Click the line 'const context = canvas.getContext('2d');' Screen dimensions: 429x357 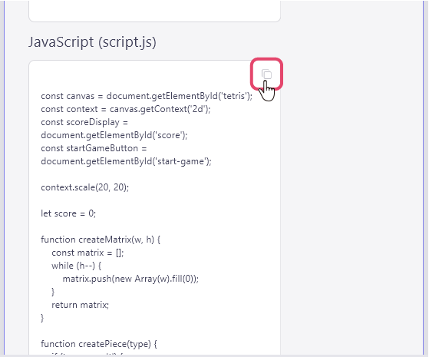point(126,109)
